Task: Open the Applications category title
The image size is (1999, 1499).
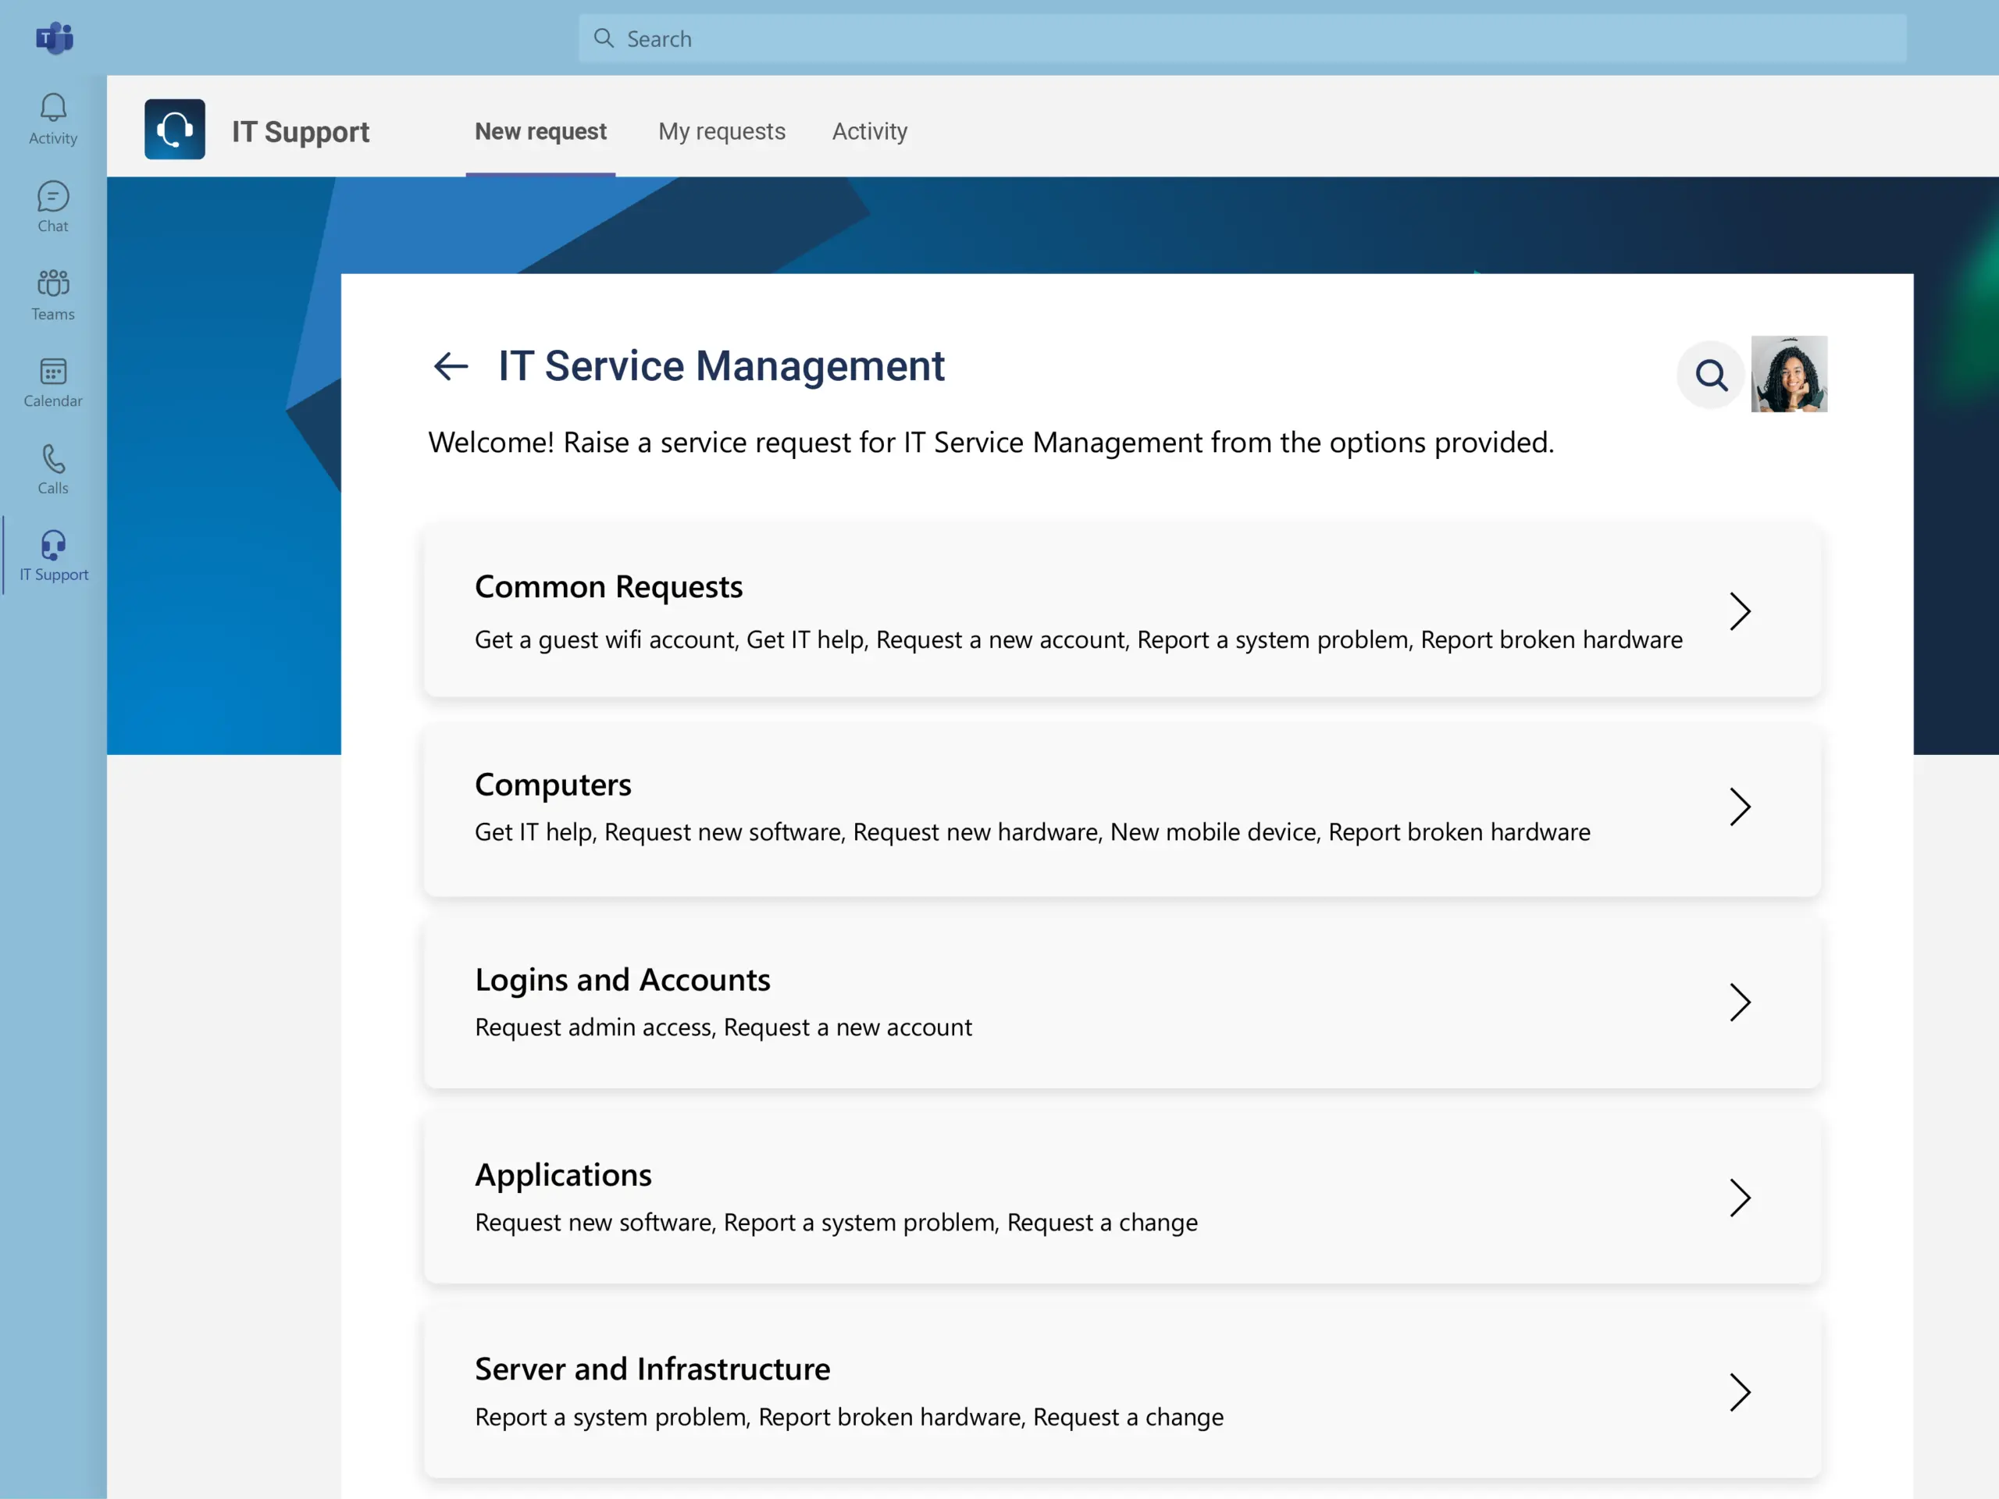Action: click(x=563, y=1175)
